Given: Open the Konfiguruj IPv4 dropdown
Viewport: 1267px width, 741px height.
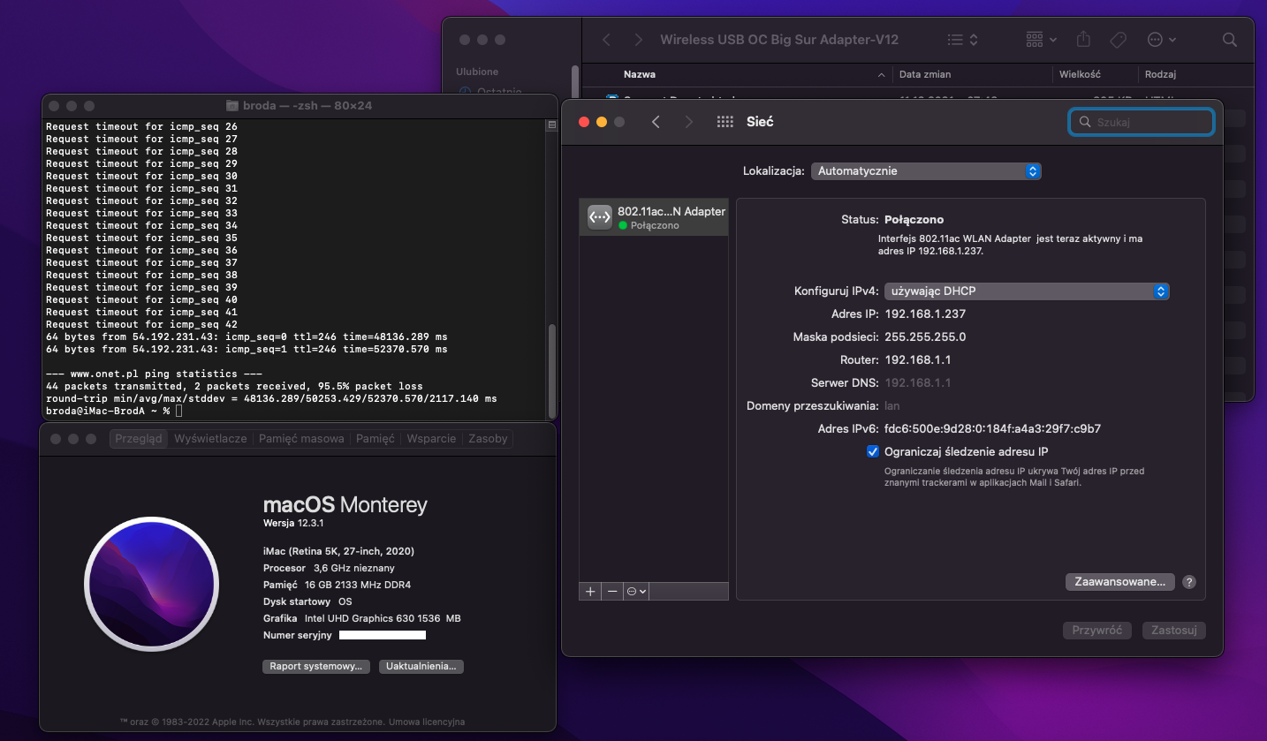Looking at the screenshot, I should pyautogui.click(x=1027, y=291).
